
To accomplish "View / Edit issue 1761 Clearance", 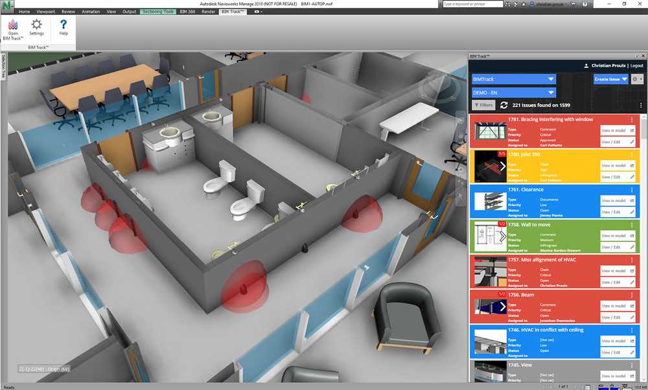I will pyautogui.click(x=618, y=212).
